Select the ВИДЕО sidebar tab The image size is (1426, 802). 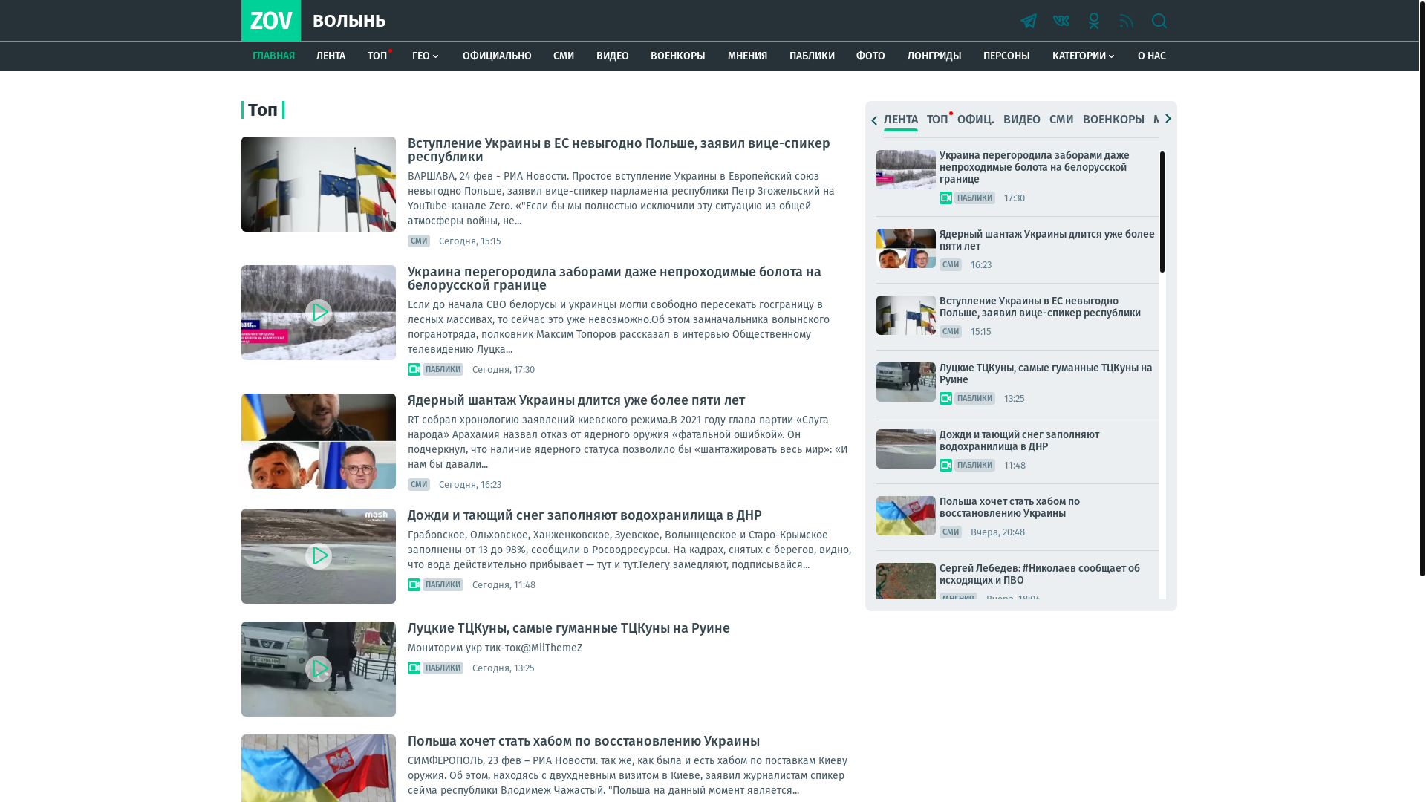pos(1022,120)
